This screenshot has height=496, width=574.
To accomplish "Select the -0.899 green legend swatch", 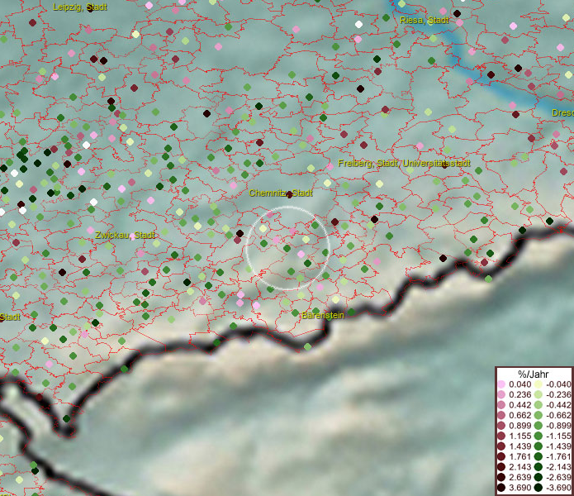I will (x=538, y=426).
